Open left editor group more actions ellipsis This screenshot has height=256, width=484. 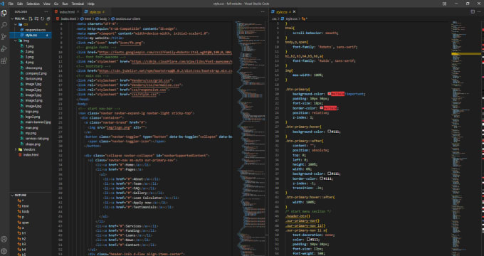coord(263,11)
